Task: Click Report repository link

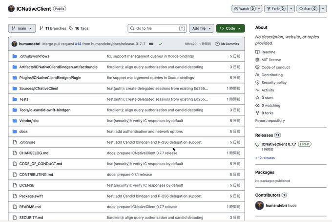Action: (x=270, y=121)
